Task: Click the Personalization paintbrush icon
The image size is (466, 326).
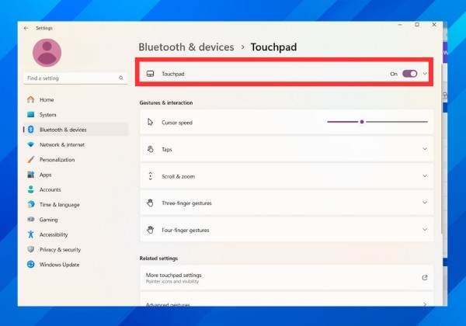Action: pyautogui.click(x=30, y=160)
